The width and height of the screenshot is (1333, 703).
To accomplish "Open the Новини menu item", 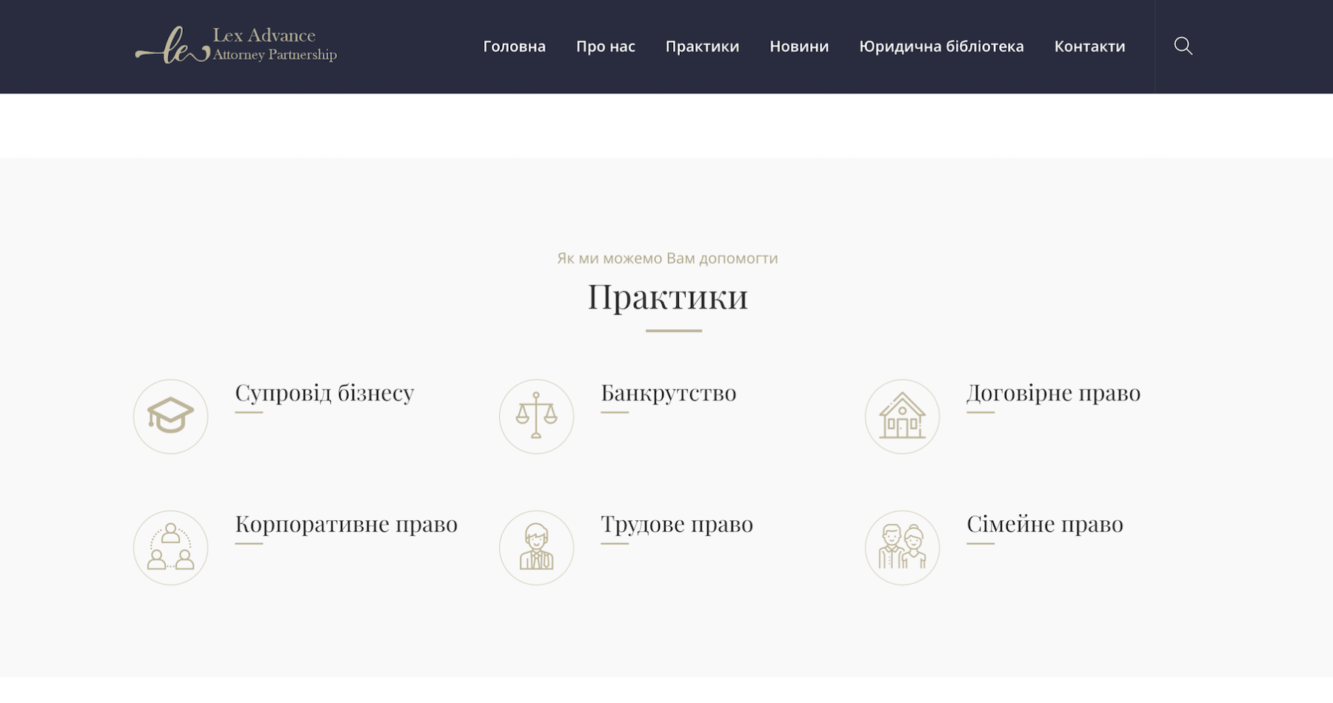I will (x=799, y=47).
